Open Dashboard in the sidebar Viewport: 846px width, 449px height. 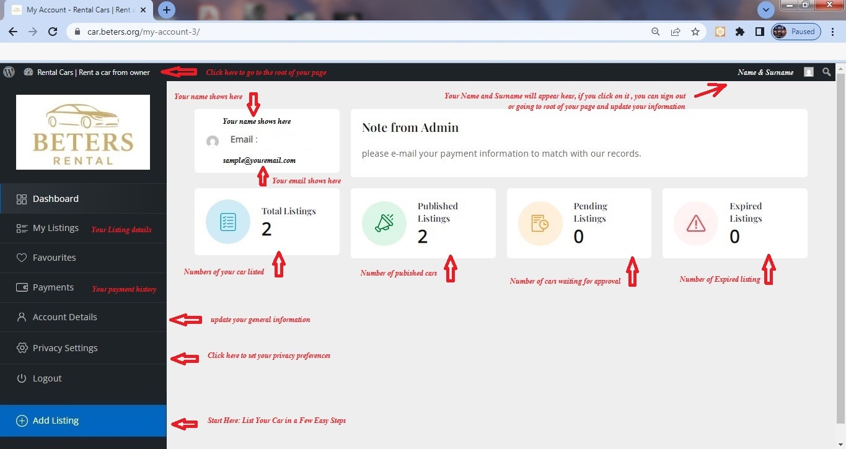(x=83, y=199)
